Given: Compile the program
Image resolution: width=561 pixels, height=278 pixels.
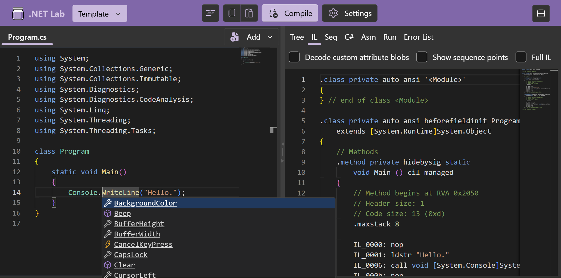Looking at the screenshot, I should (x=290, y=13).
